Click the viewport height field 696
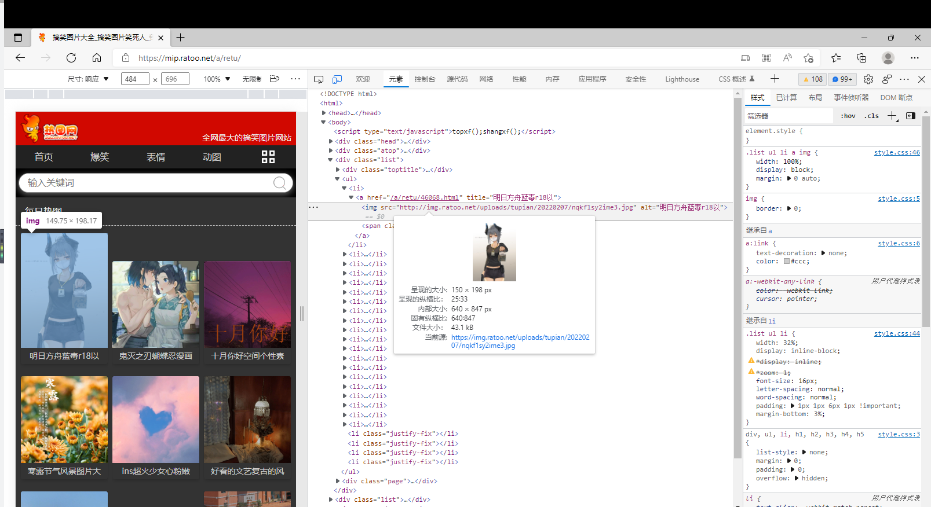 [x=175, y=79]
